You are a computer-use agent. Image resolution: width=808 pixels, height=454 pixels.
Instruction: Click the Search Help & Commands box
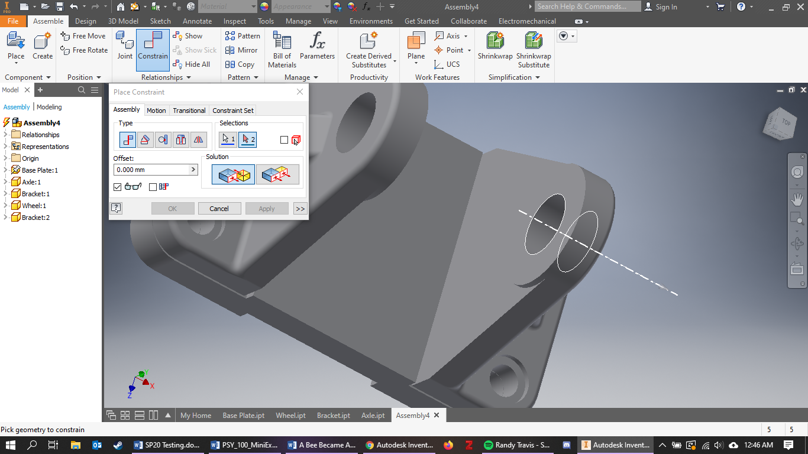587,7
